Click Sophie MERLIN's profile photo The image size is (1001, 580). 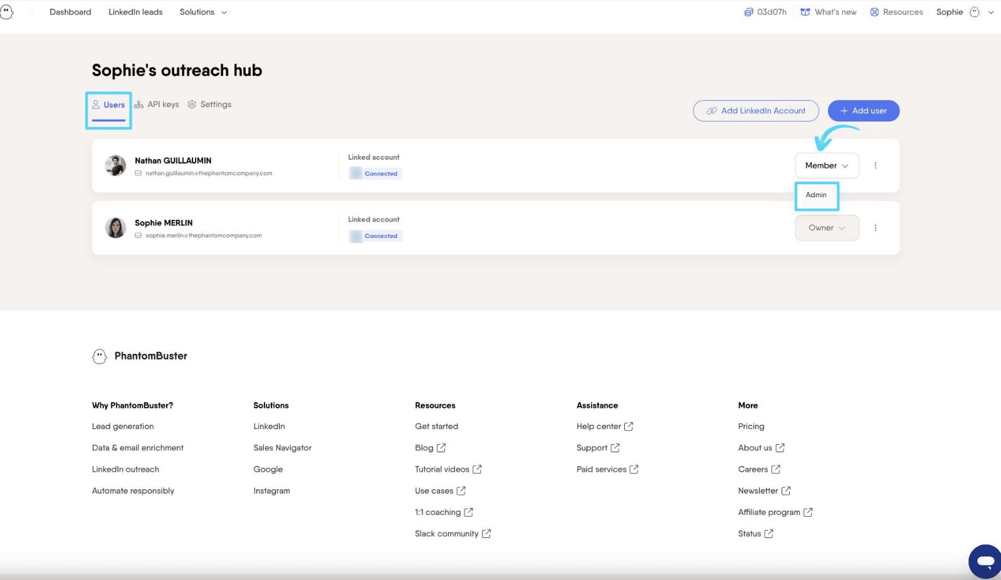[x=115, y=227]
